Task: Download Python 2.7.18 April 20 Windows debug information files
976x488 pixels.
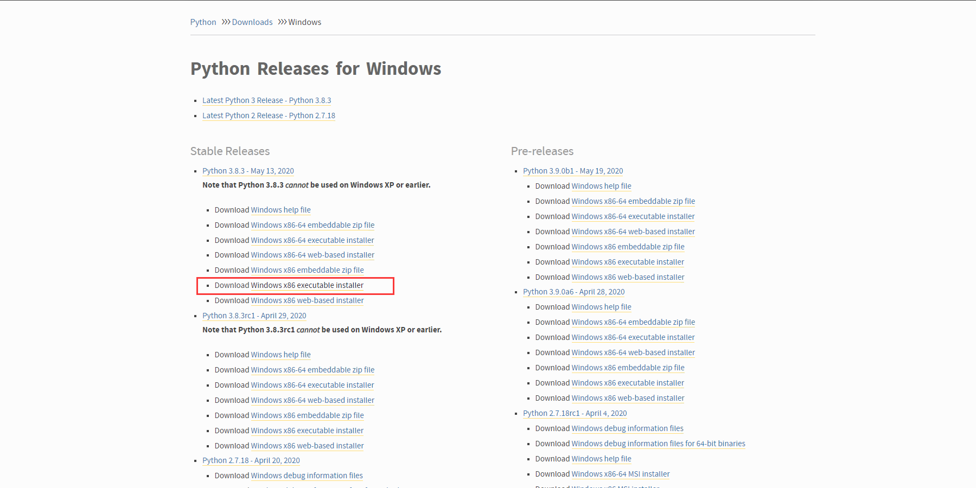Action: click(x=307, y=476)
